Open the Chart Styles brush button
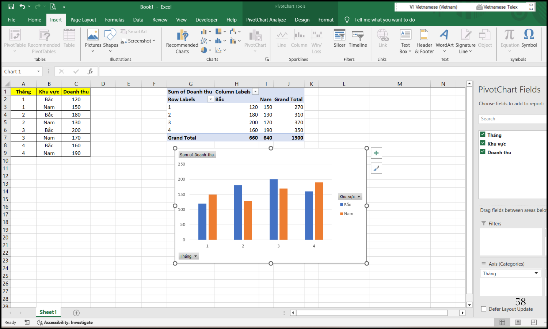This screenshot has height=329, width=548. [376, 168]
